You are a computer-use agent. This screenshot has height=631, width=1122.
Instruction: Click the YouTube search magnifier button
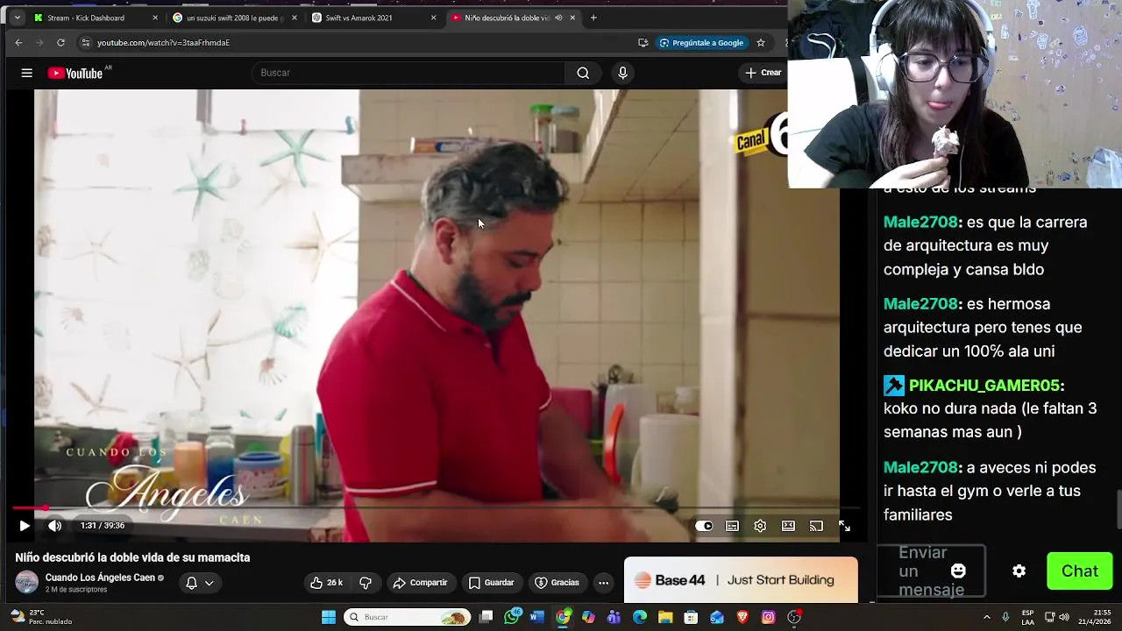coord(583,73)
